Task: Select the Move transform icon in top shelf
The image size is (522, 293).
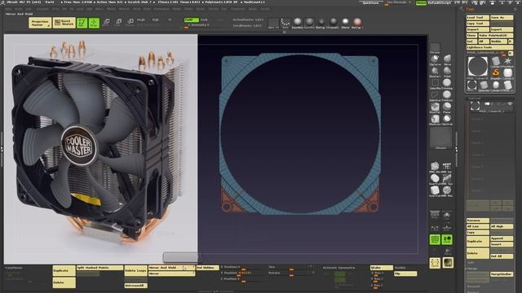Action: tap(106, 23)
